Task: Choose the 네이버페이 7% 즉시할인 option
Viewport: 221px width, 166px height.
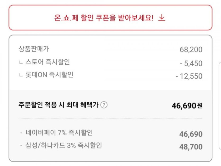Action: coord(59,133)
